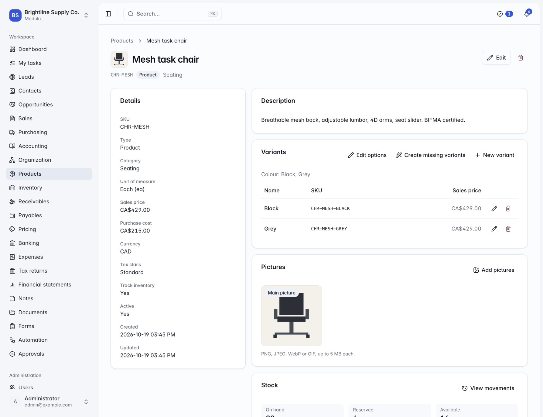Screen dimensions: 543x417
Task: Open the Users administration page
Action: 49,388
